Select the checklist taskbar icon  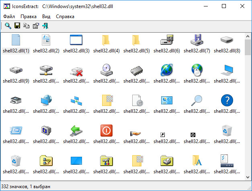pos(227,161)
